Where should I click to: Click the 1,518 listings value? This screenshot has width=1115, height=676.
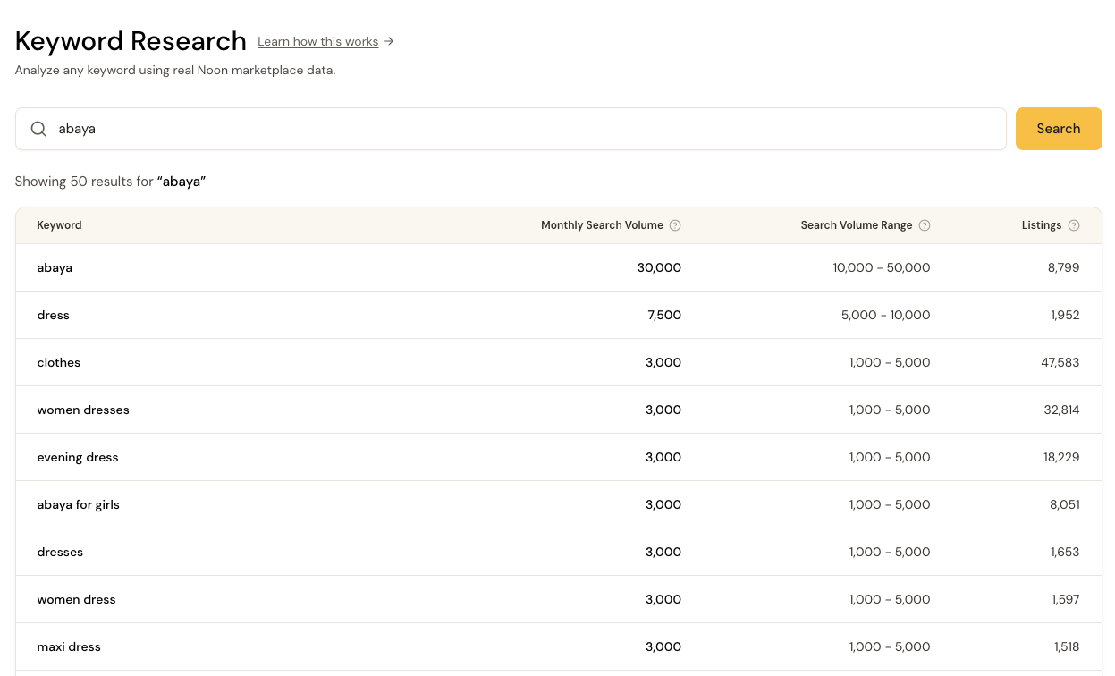pos(1067,646)
